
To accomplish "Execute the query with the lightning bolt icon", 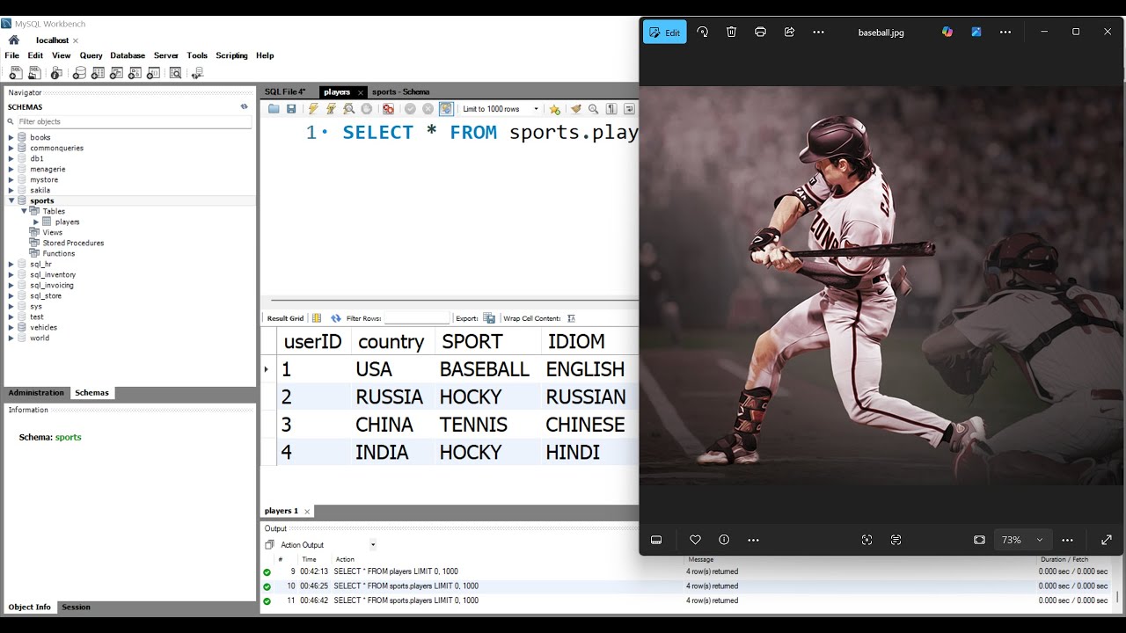I will pos(313,109).
